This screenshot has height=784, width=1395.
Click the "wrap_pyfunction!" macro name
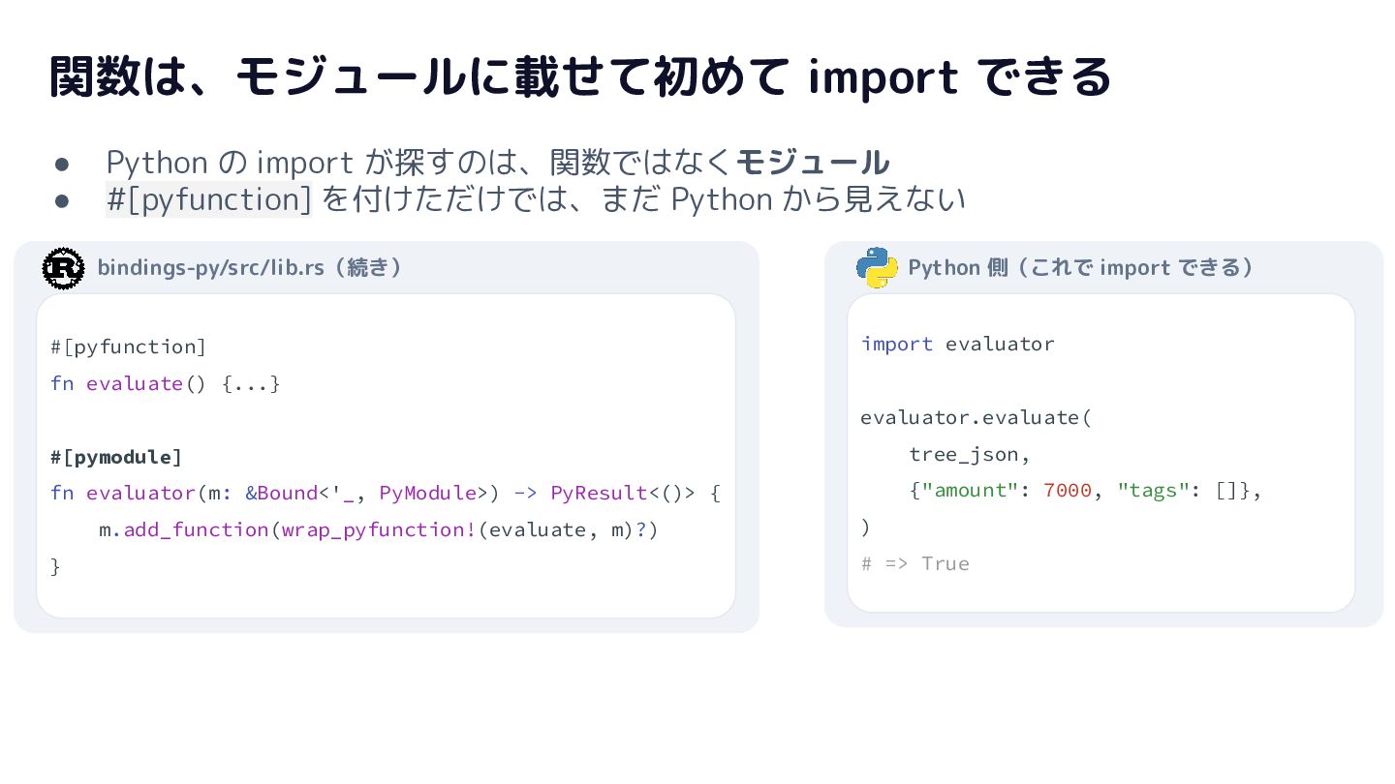379,529
